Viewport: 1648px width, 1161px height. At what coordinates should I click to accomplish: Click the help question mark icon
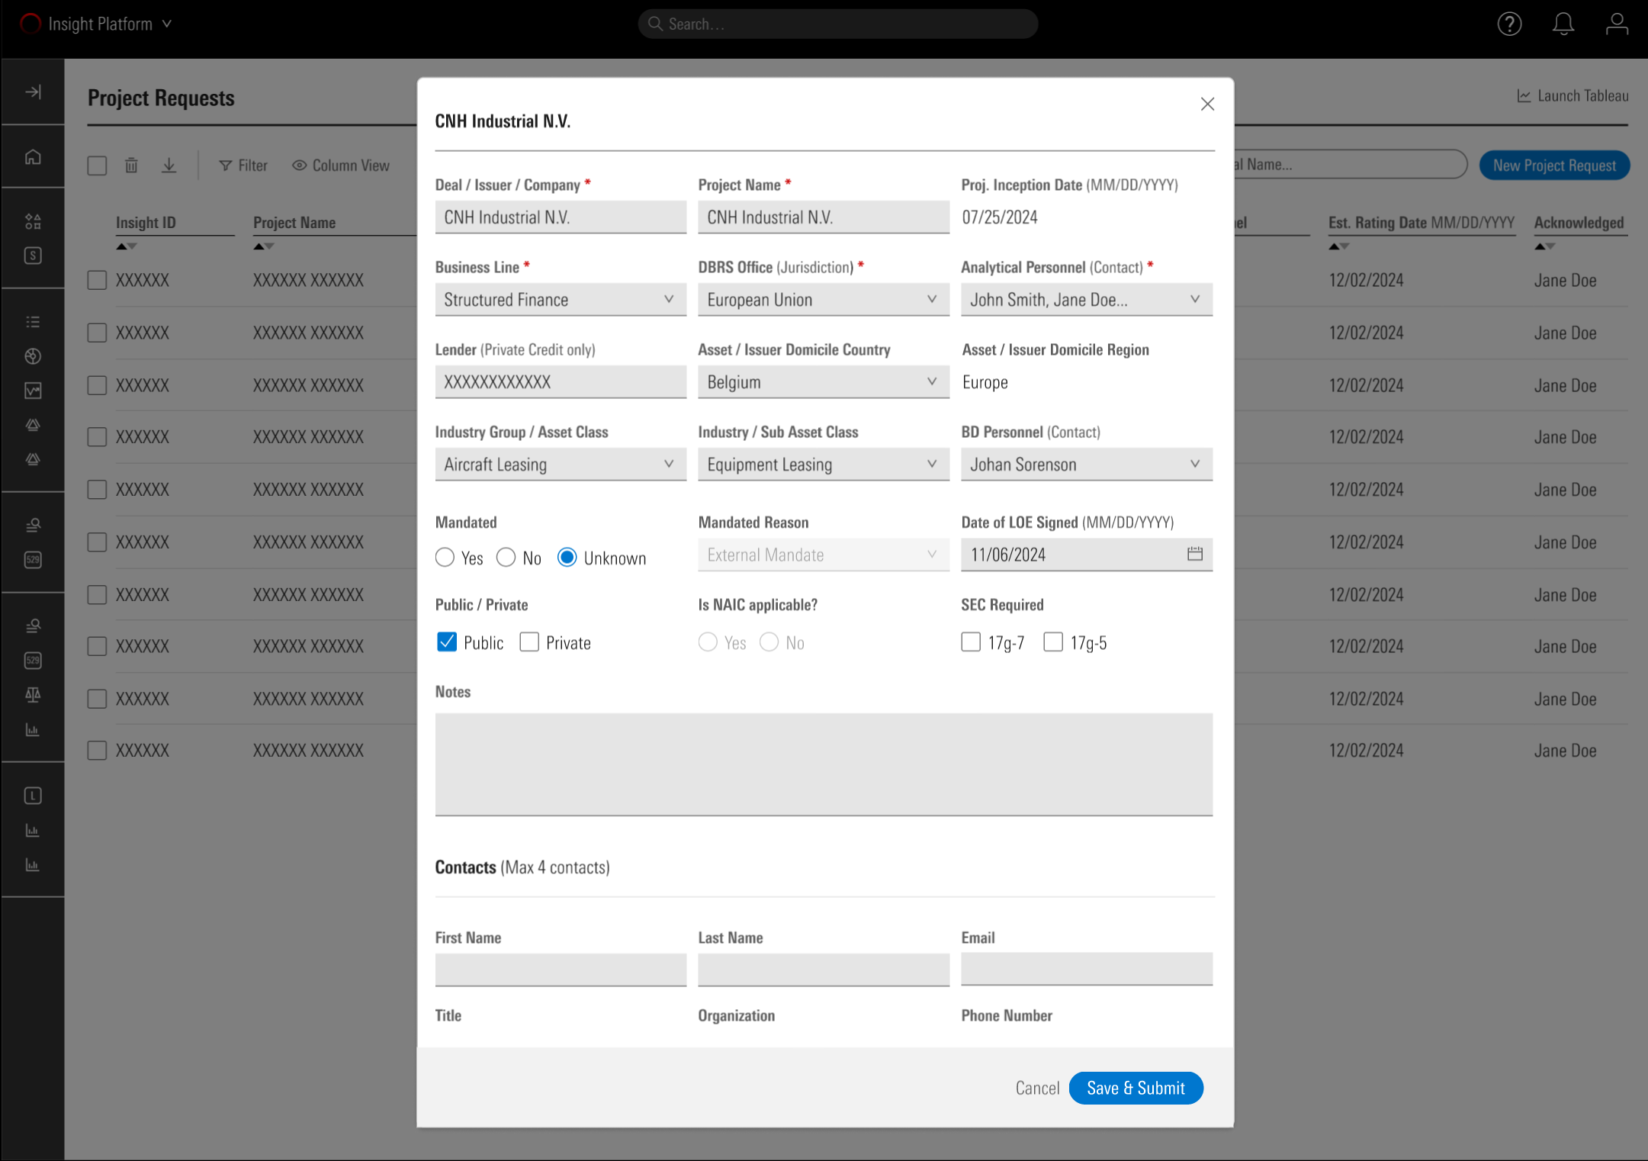tap(1509, 24)
